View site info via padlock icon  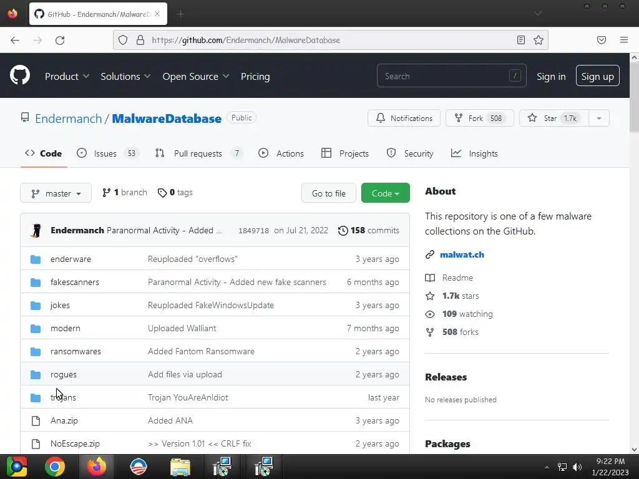tap(140, 40)
